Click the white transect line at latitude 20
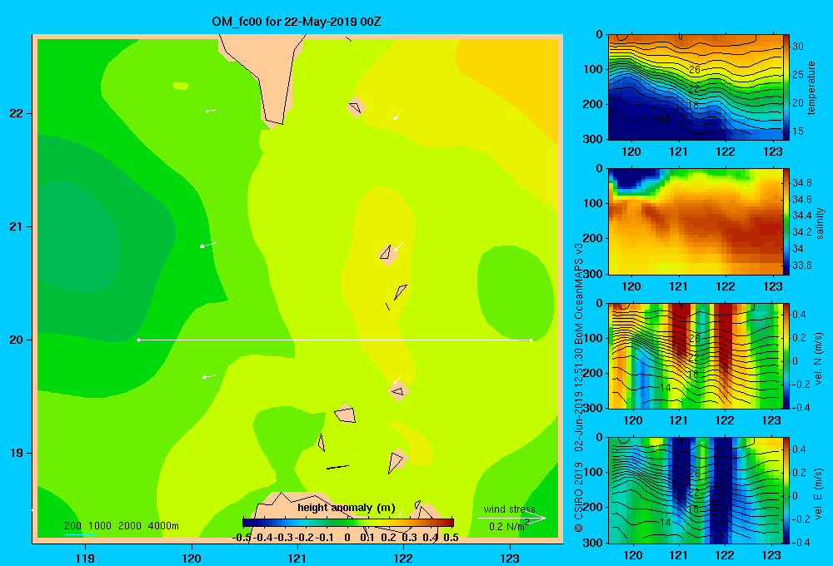This screenshot has height=566, width=833. tap(335, 340)
